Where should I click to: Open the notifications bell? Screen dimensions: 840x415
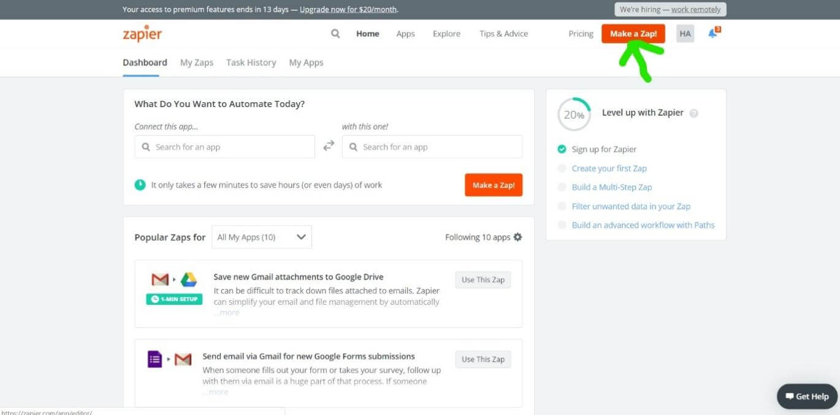click(712, 34)
